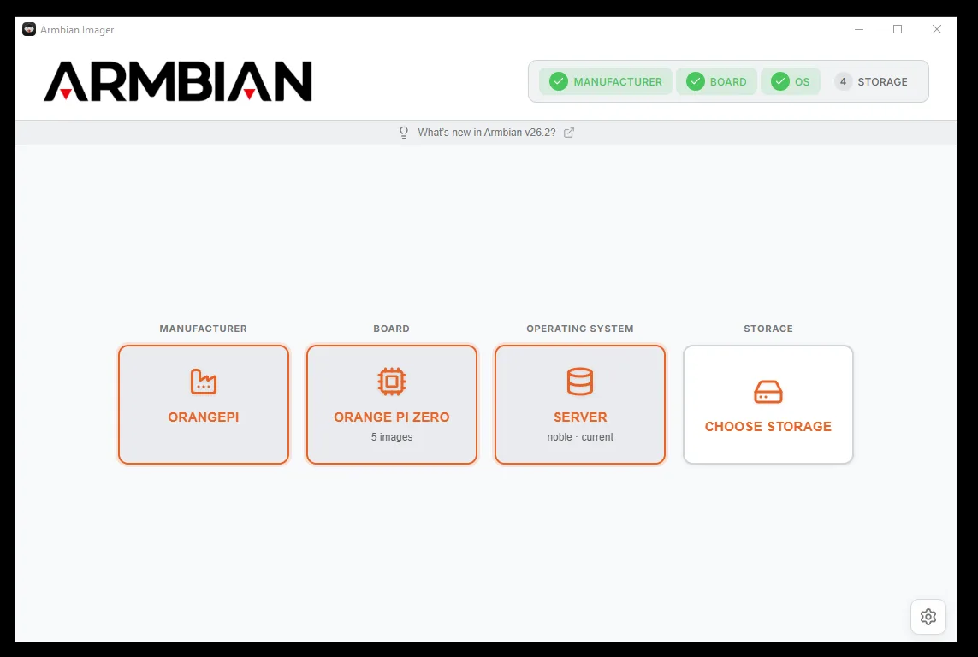
Task: Open the What's new in Armbian v26.2 link
Action: 487,132
